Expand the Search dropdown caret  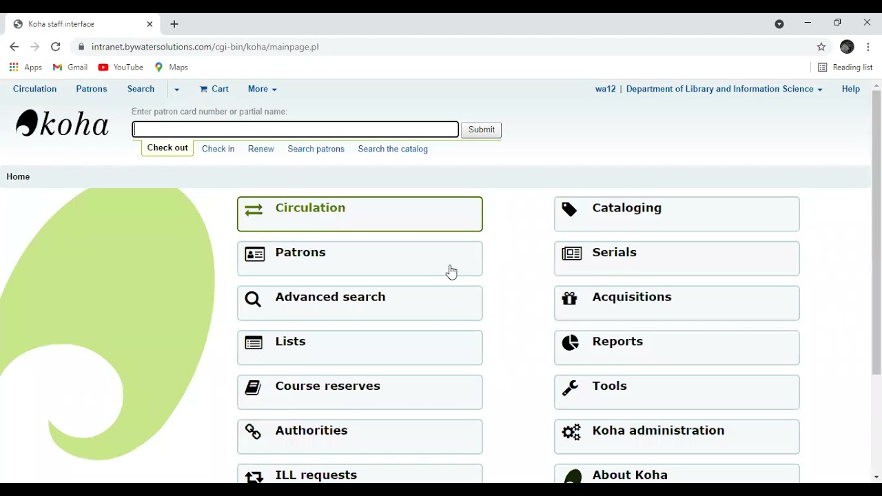coord(176,90)
